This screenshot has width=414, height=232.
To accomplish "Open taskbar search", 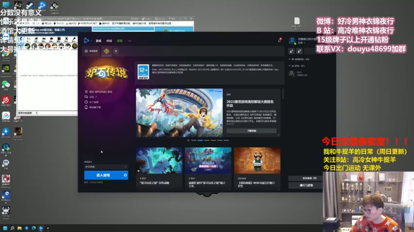I will tap(12, 228).
